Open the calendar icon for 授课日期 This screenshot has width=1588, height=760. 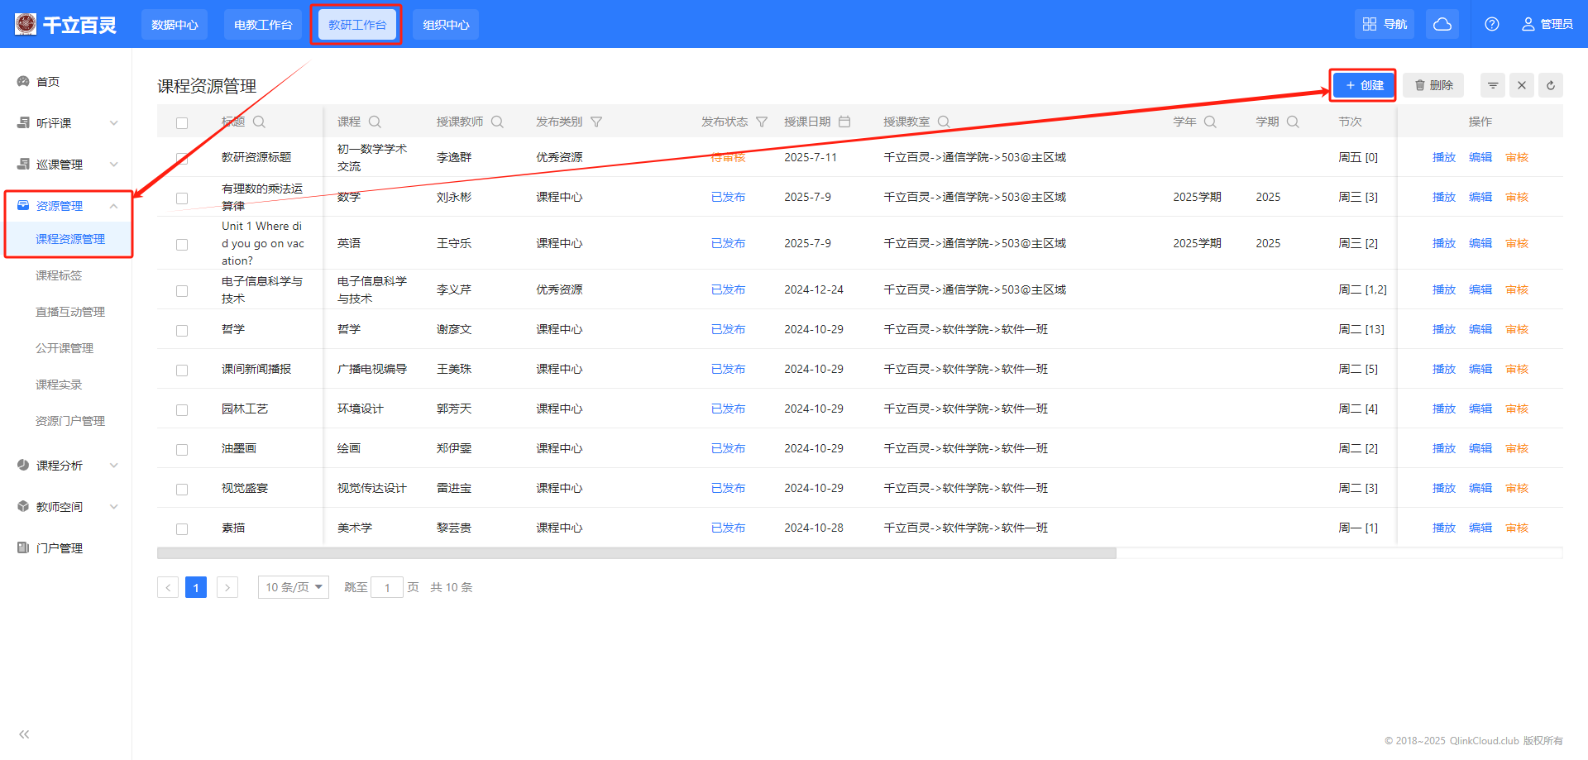844,122
